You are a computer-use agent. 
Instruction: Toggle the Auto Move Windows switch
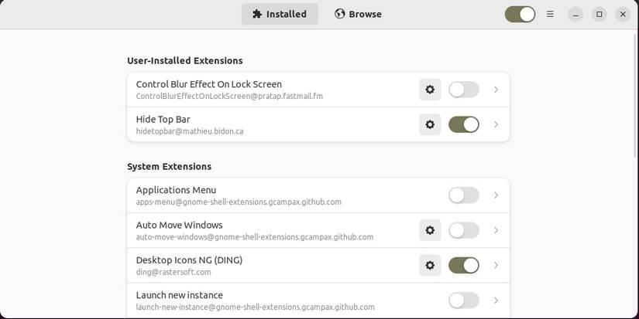(x=463, y=230)
